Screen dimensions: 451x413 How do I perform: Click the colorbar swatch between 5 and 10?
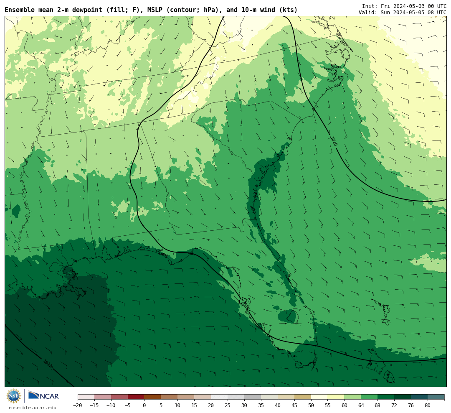170,397
